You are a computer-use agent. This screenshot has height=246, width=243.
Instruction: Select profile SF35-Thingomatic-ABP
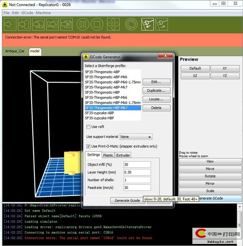coord(113,72)
